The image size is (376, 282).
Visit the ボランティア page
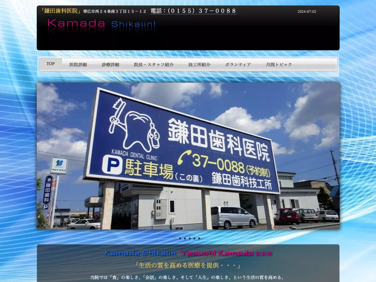(x=238, y=65)
